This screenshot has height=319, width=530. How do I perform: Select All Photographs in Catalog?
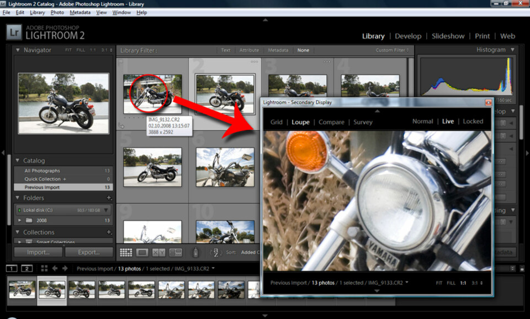(x=63, y=171)
